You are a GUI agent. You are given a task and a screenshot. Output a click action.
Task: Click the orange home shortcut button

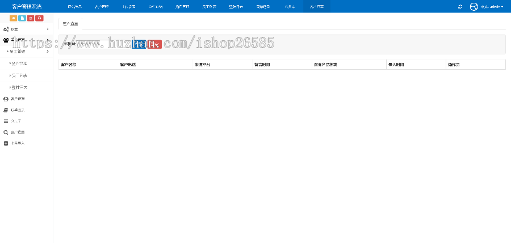click(14, 18)
